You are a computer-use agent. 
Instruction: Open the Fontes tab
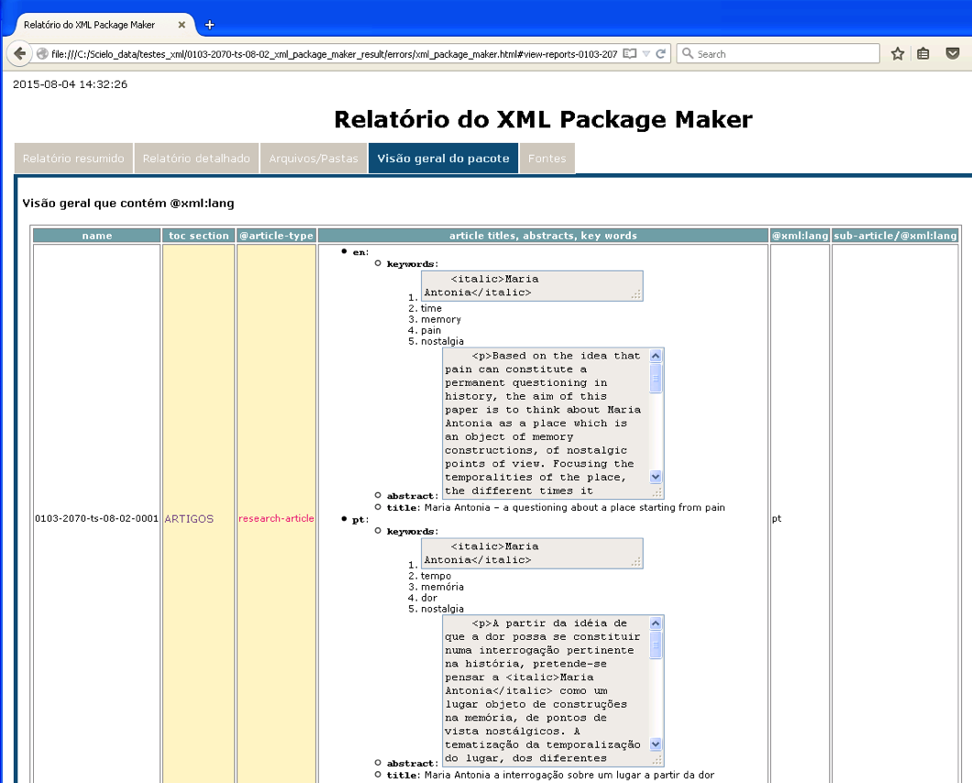tap(547, 158)
